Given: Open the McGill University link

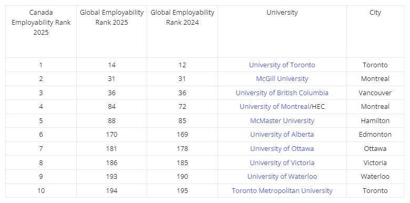Looking at the screenshot, I should tap(282, 79).
